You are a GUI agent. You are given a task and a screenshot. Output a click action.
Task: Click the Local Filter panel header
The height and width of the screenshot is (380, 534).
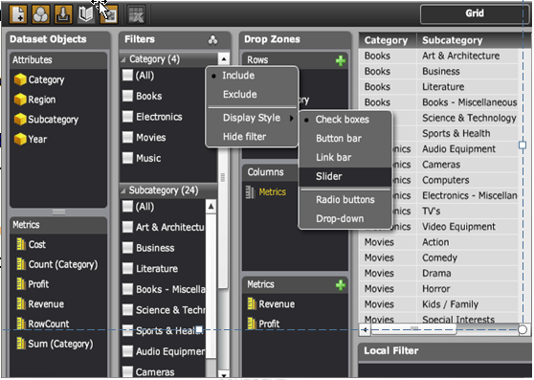coord(444,351)
